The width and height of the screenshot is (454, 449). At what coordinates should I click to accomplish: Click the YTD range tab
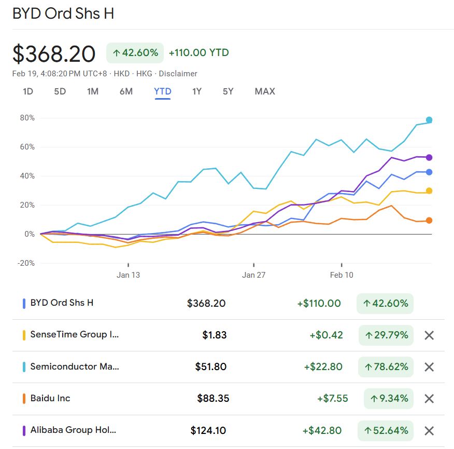163,92
